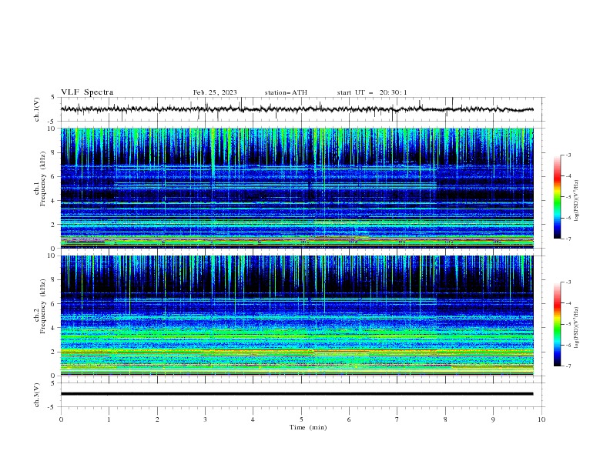Viewport: 610px width, 471px height.
Task: Select the date text "Feb. 25, 2023"
Action: (215, 92)
